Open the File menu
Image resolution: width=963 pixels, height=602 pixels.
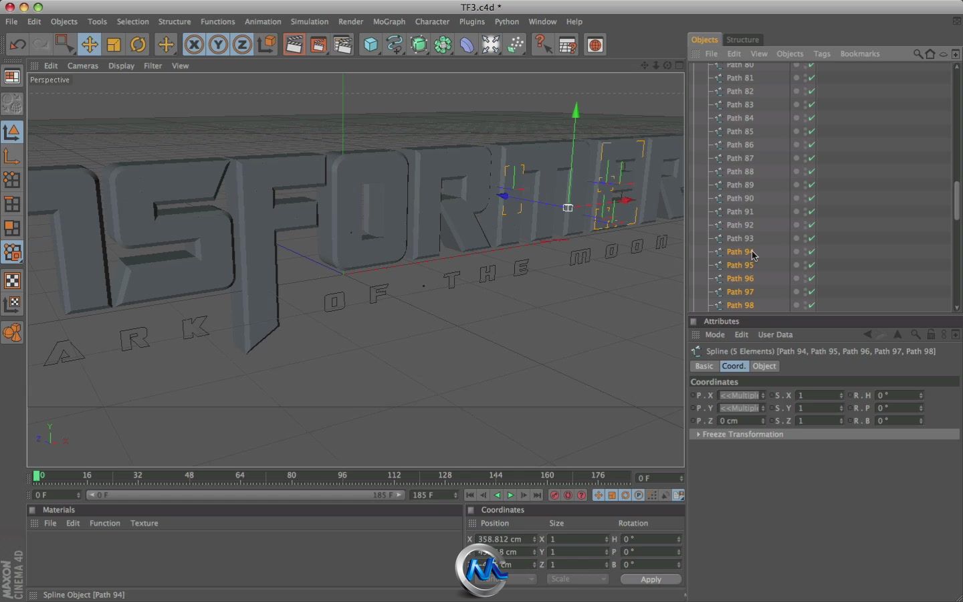[x=11, y=21]
